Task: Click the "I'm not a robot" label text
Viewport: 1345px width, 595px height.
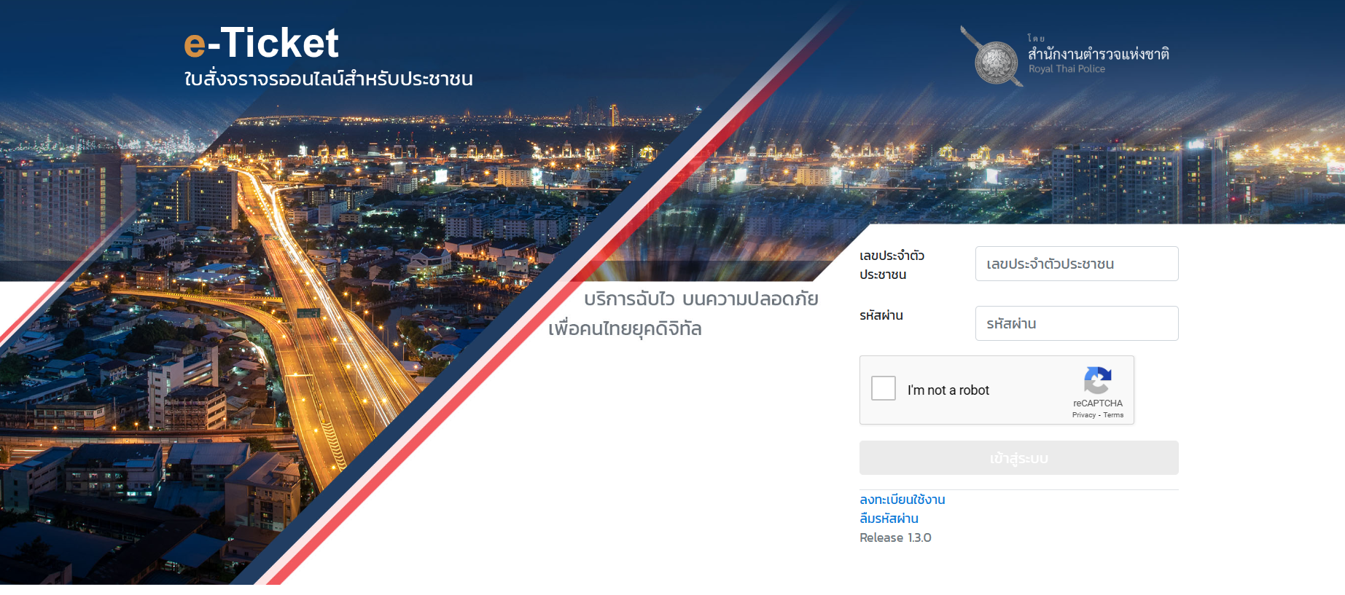Action: pyautogui.click(x=948, y=390)
